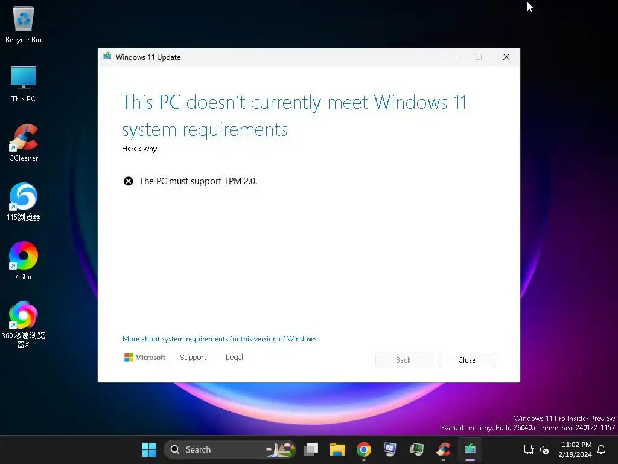Click the Microsoft logo in the dialog
618x464 pixels.
[145, 358]
